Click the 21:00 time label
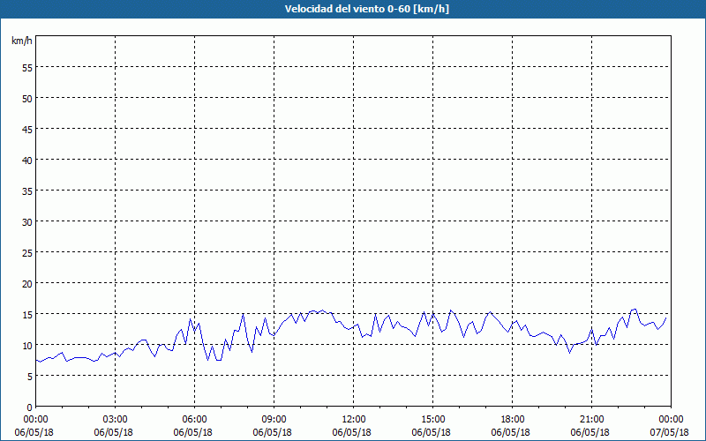706x441 pixels. (x=591, y=420)
